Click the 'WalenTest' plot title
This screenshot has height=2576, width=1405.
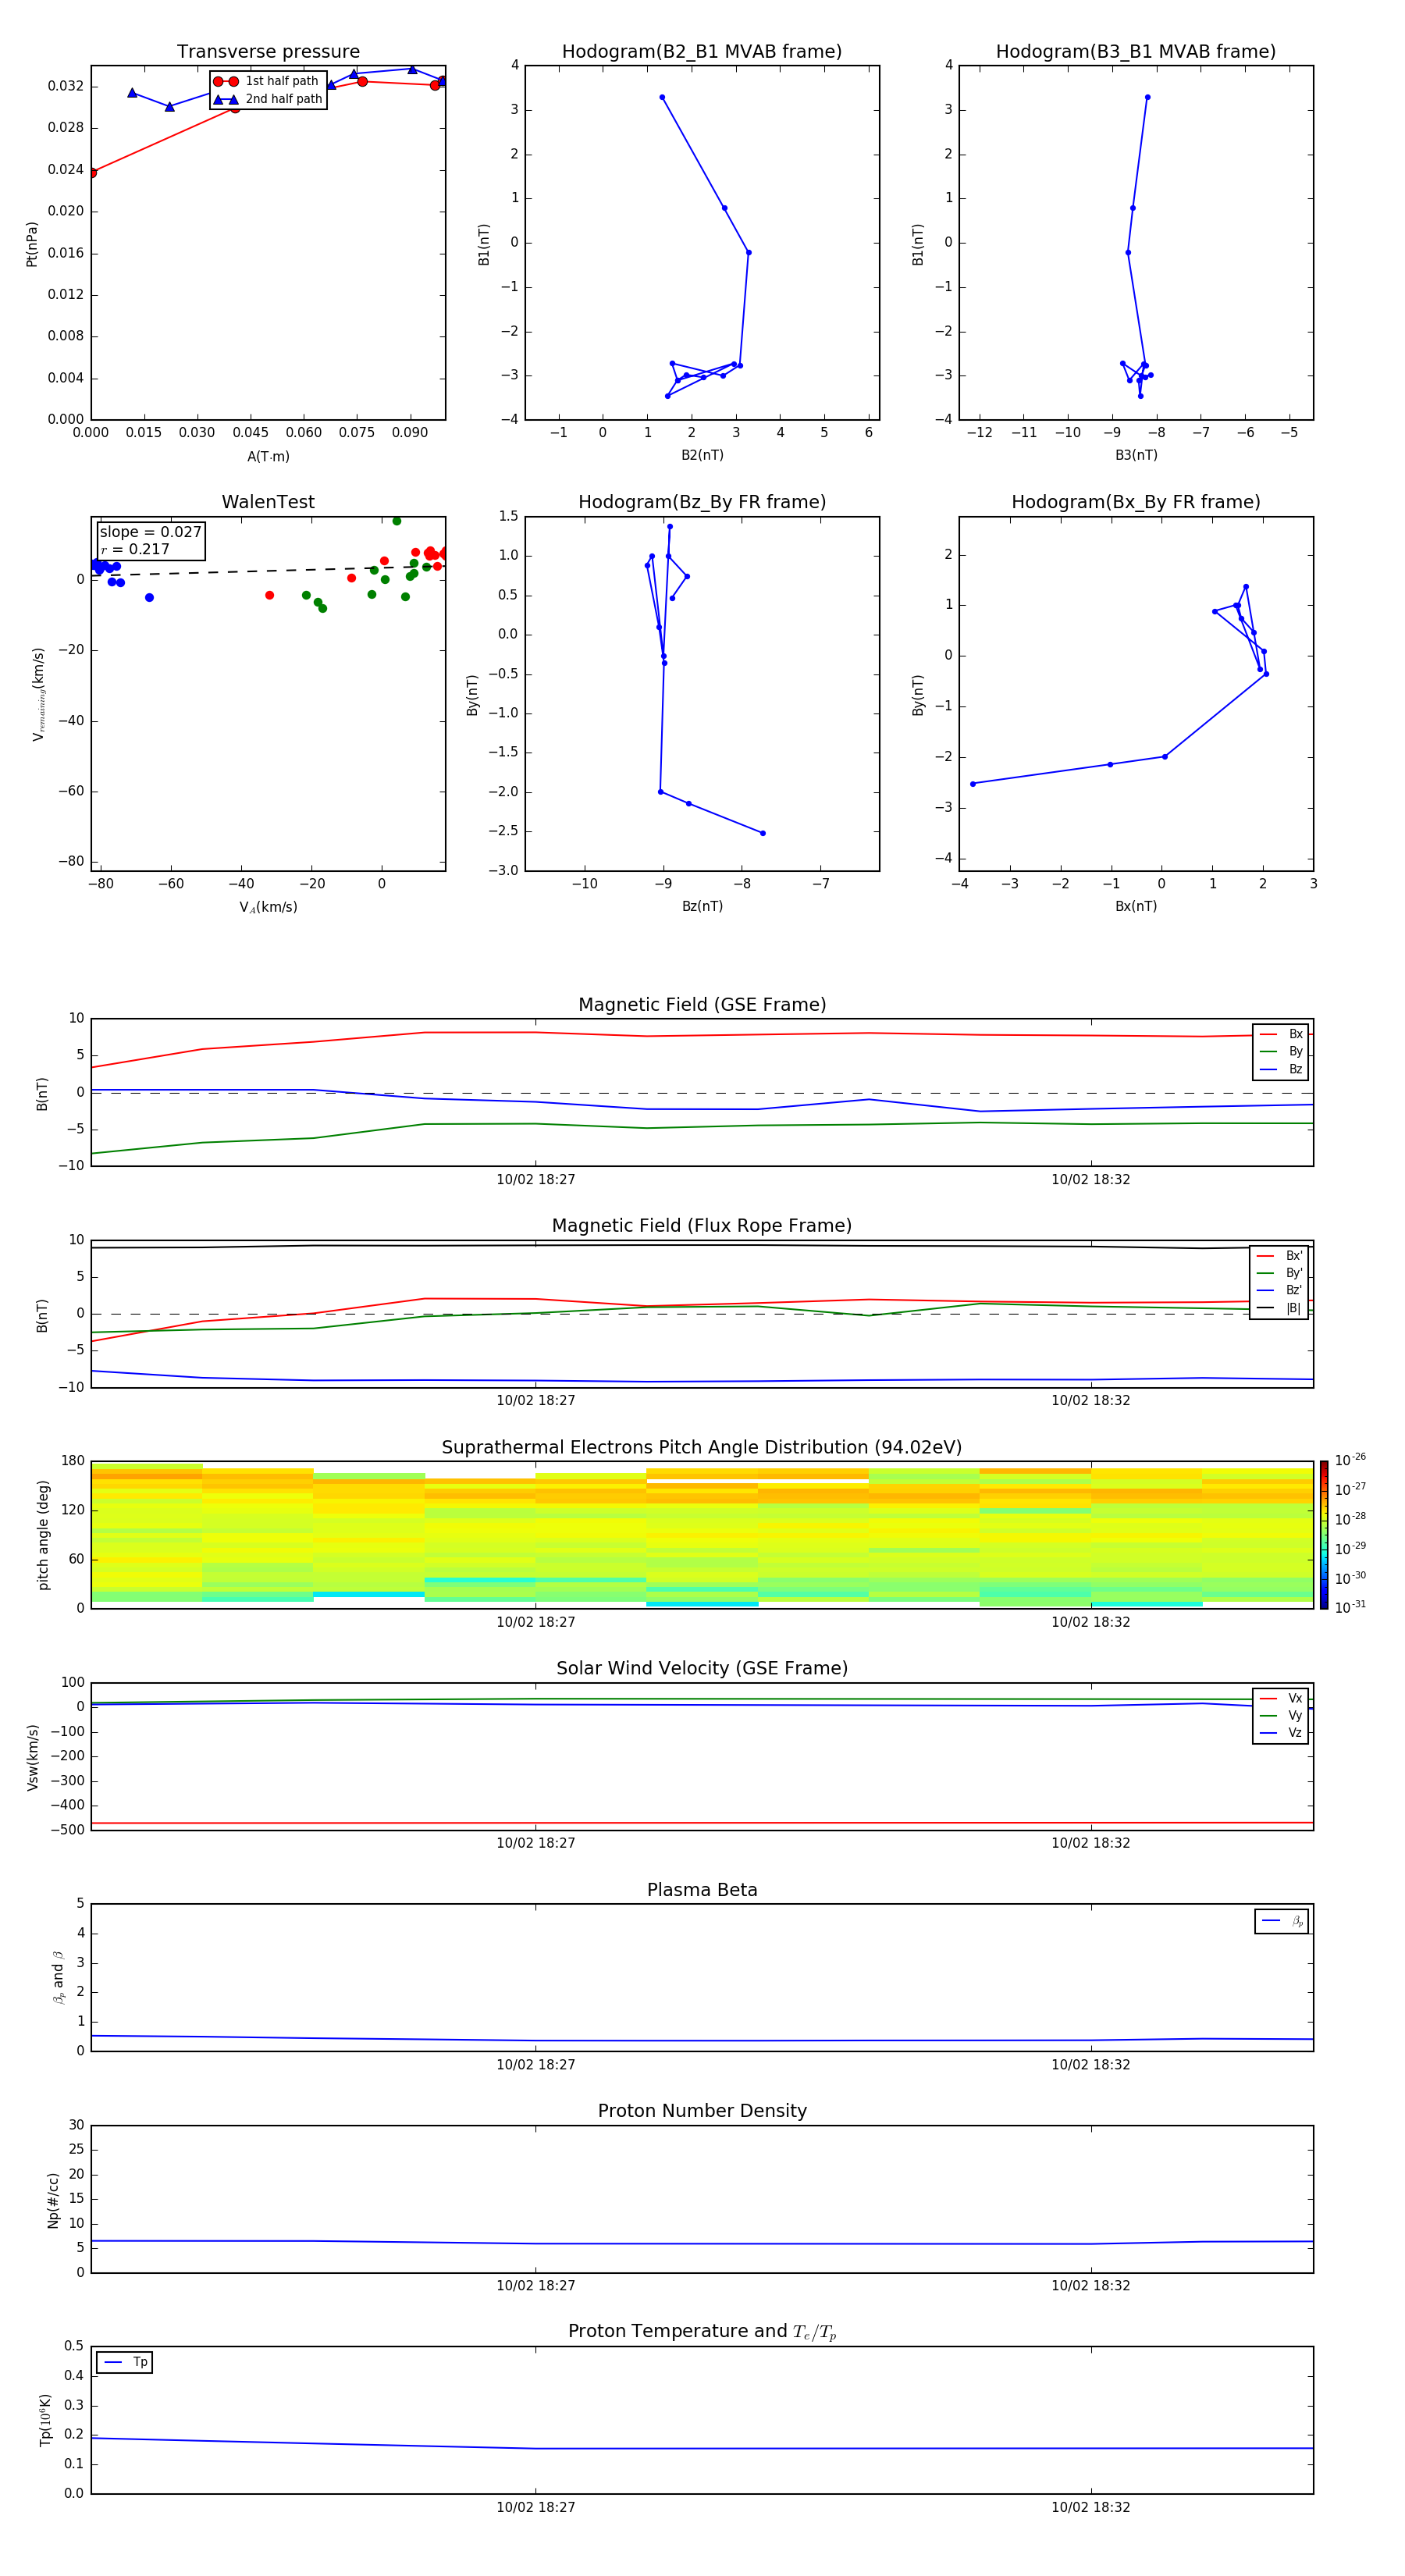pyautogui.click(x=268, y=502)
